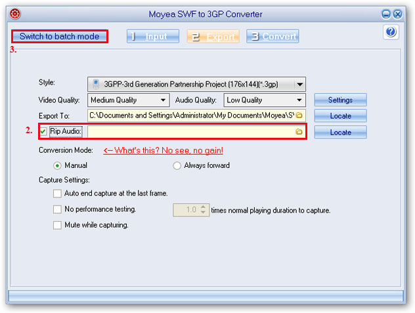Image resolution: width=415 pixels, height=313 pixels.
Task: Open help with the question mark icon
Action: click(x=391, y=32)
